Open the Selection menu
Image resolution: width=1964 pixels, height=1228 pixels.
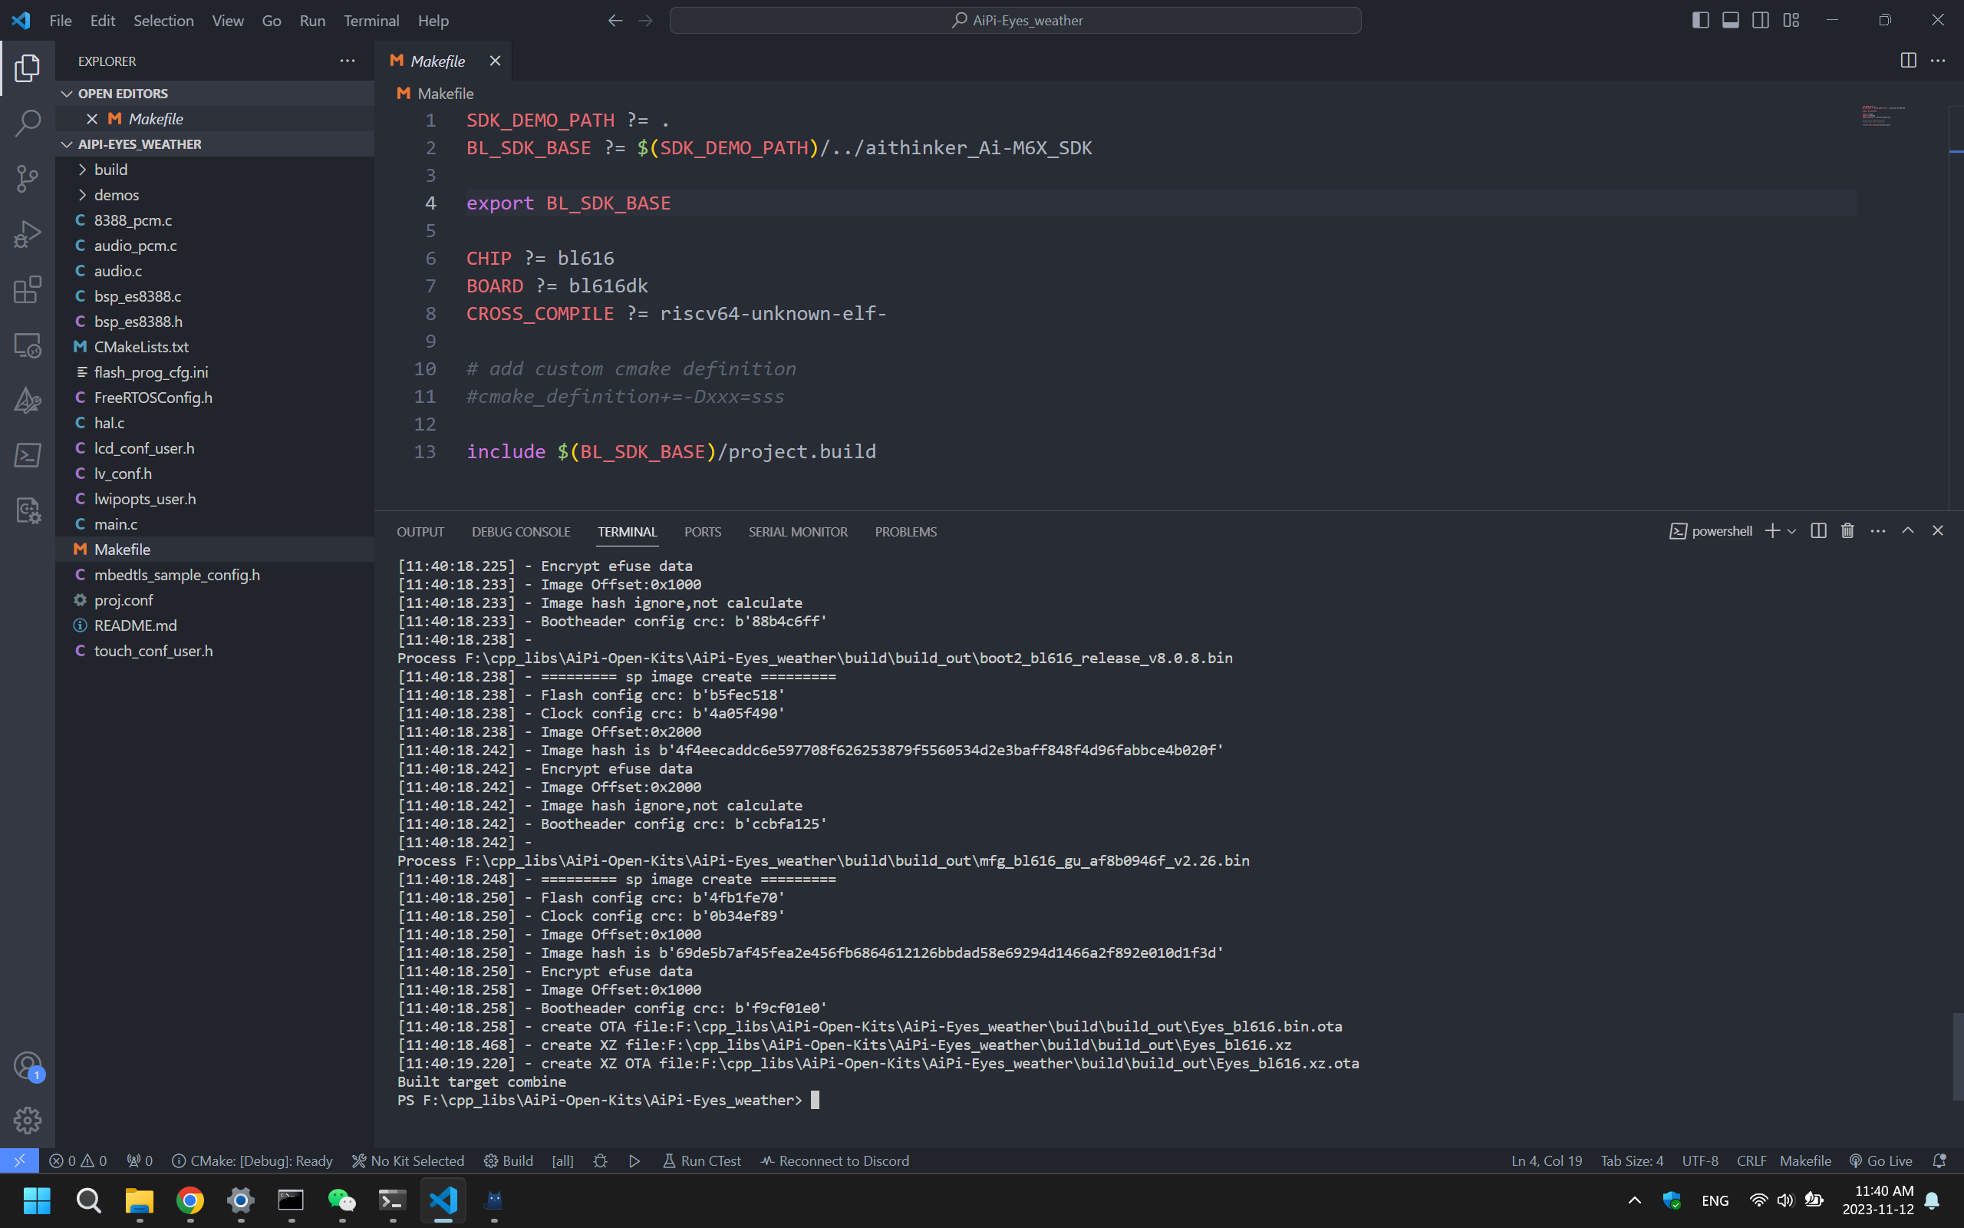point(163,20)
